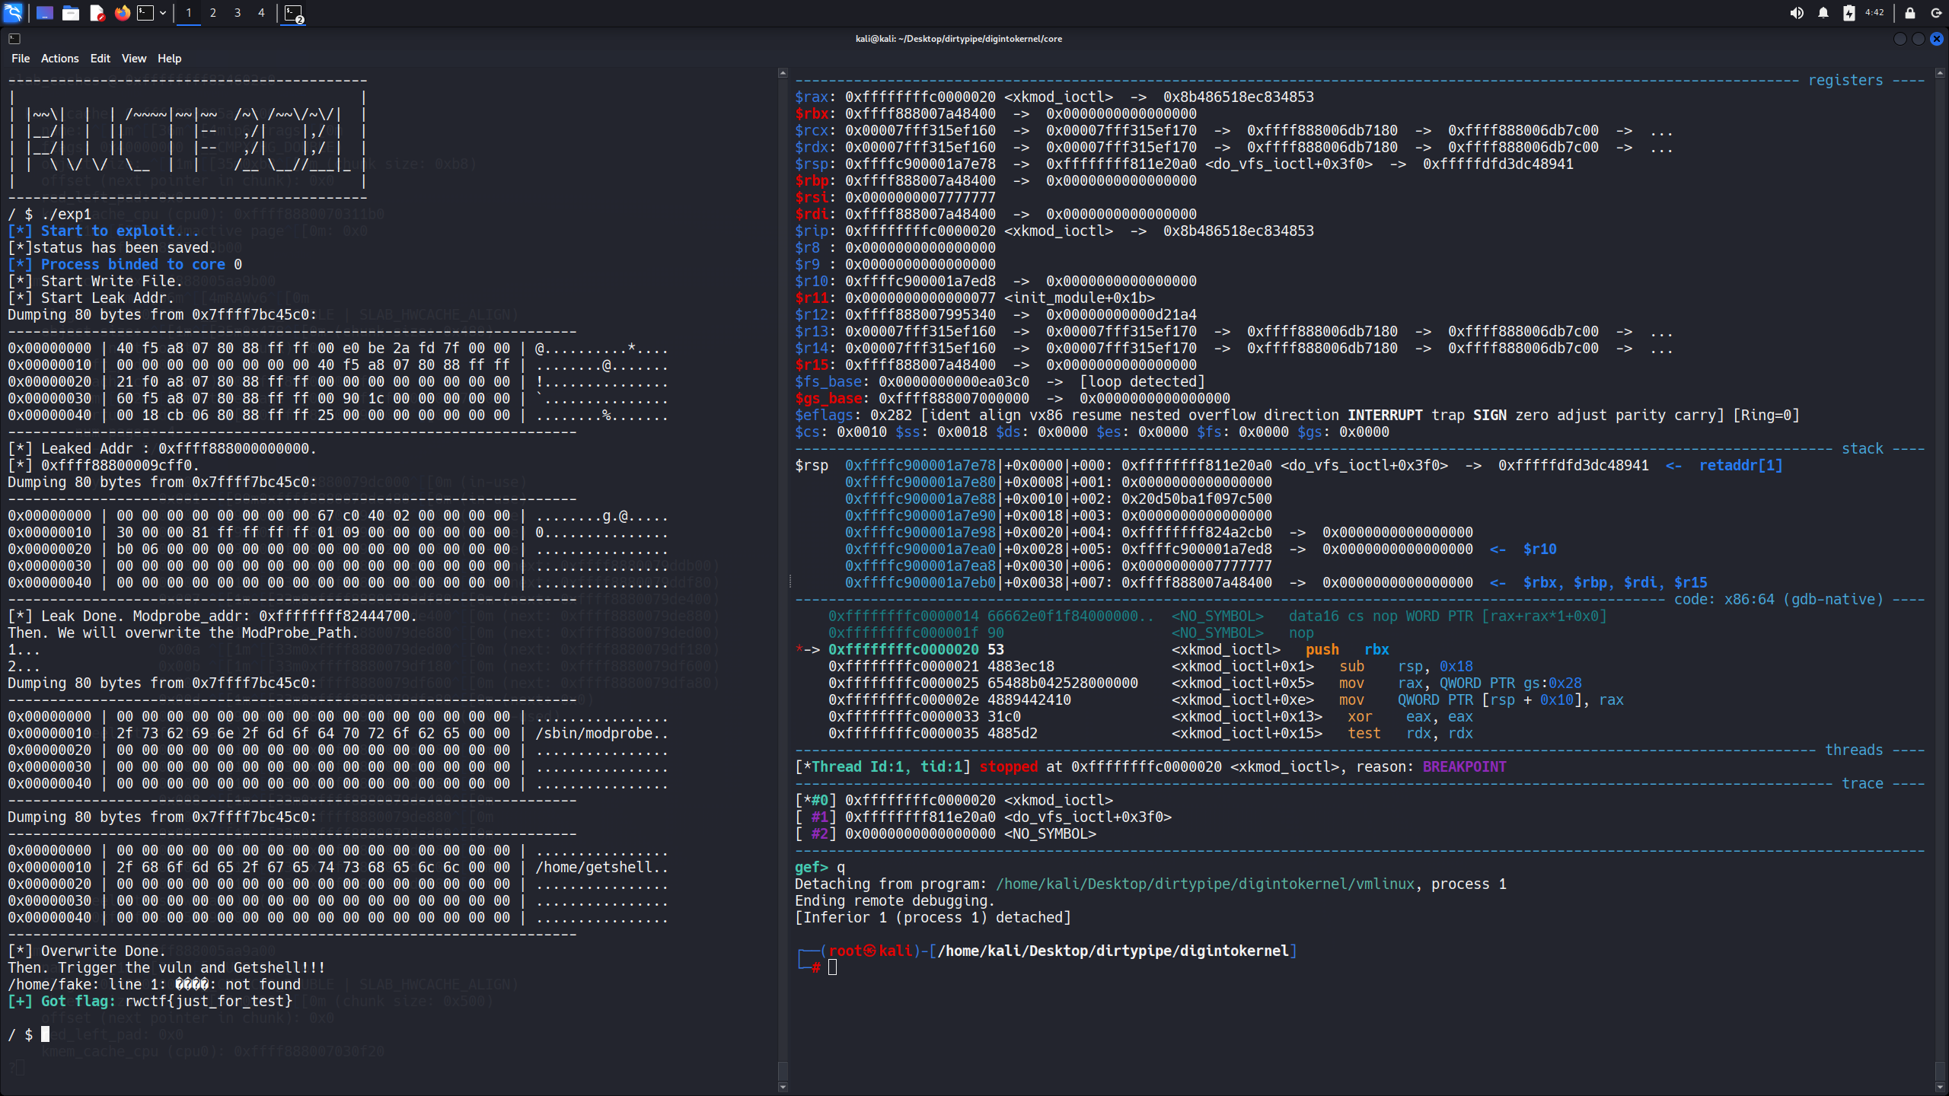Open a new terminal from the panel launcher
This screenshot has width=1949, height=1096.
[145, 13]
